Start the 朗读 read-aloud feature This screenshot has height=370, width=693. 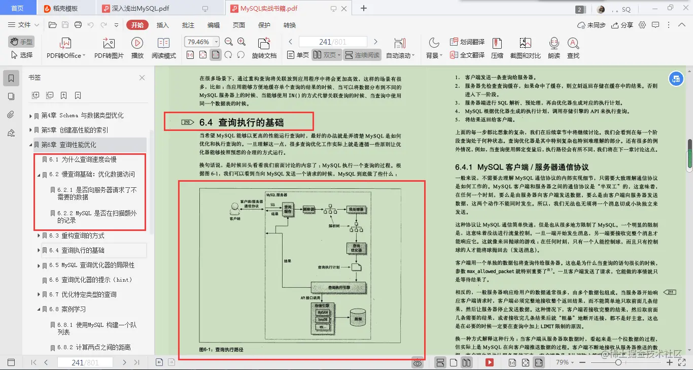pyautogui.click(x=553, y=49)
